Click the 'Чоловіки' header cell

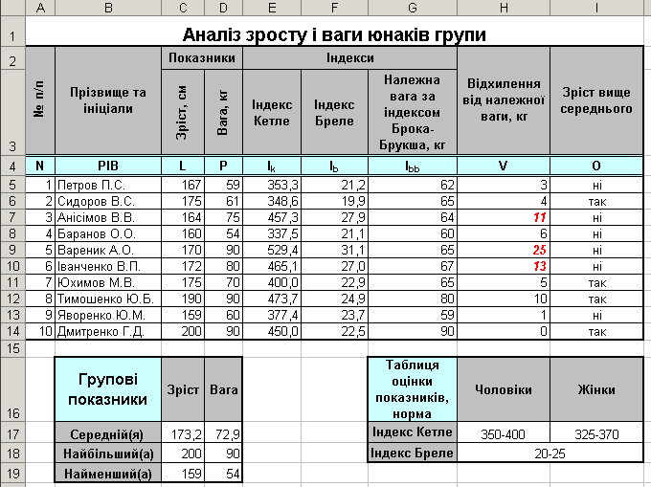click(504, 389)
